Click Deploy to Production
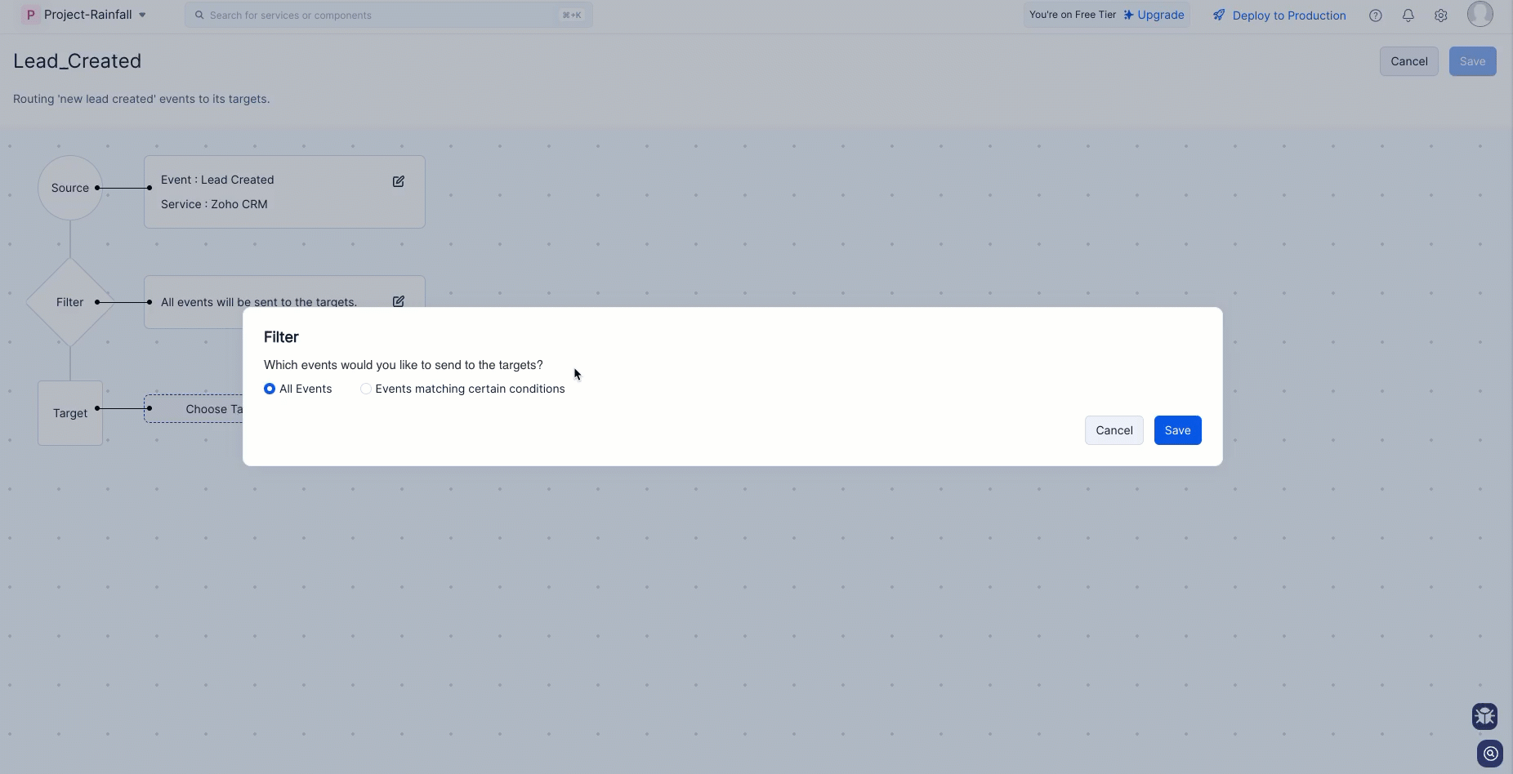The height and width of the screenshot is (774, 1513). pos(1279,16)
